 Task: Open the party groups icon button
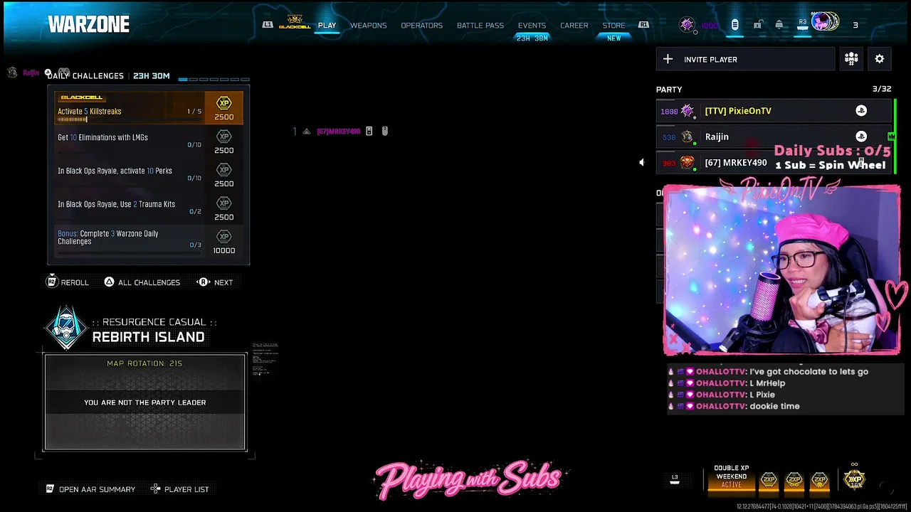851,59
